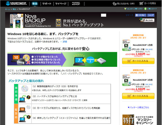Click the 2,980円 price text

(x=140, y=54)
